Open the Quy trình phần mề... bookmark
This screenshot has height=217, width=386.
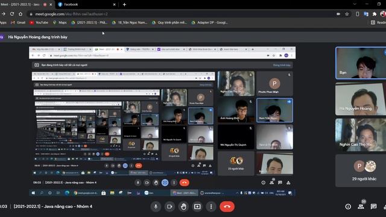coord(169,22)
